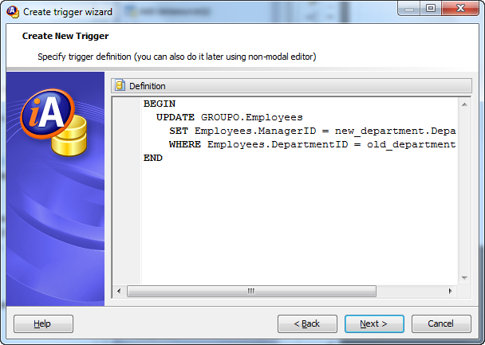Place cursor on the END line
The width and height of the screenshot is (485, 345).
(153, 158)
